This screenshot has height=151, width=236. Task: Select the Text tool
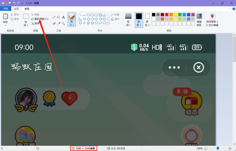coord(63,17)
